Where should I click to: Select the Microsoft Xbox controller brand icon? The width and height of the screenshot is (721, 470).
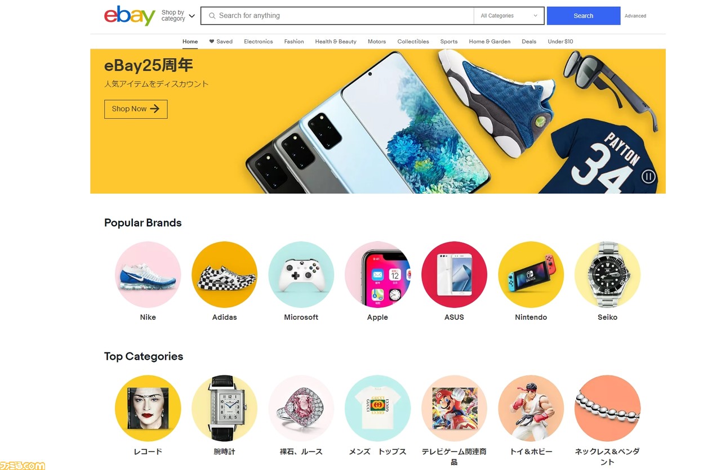coord(301,275)
